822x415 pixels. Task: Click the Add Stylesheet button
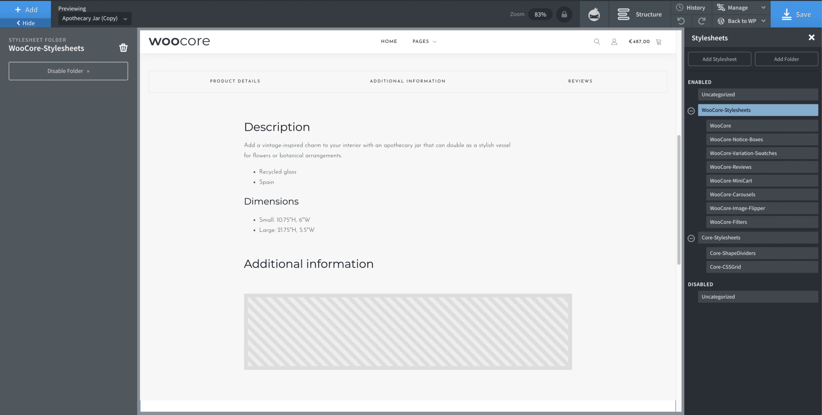tap(719, 59)
